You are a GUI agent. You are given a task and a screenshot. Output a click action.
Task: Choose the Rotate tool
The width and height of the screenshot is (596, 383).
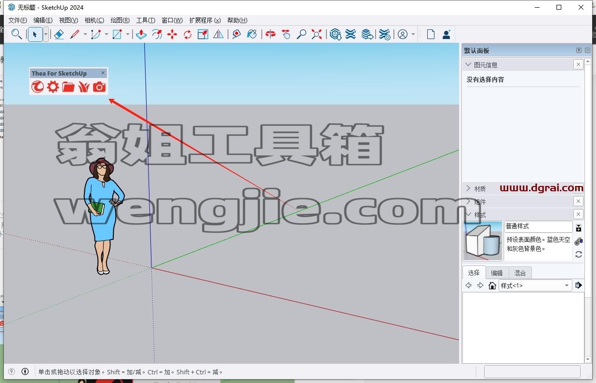(188, 34)
